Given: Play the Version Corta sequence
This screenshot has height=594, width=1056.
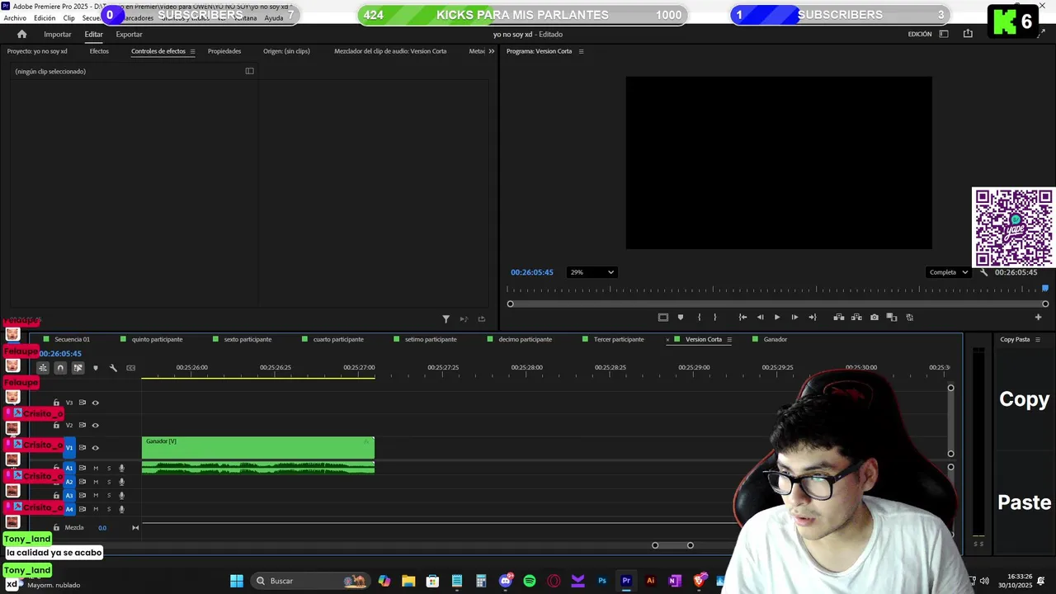Looking at the screenshot, I should tap(776, 317).
